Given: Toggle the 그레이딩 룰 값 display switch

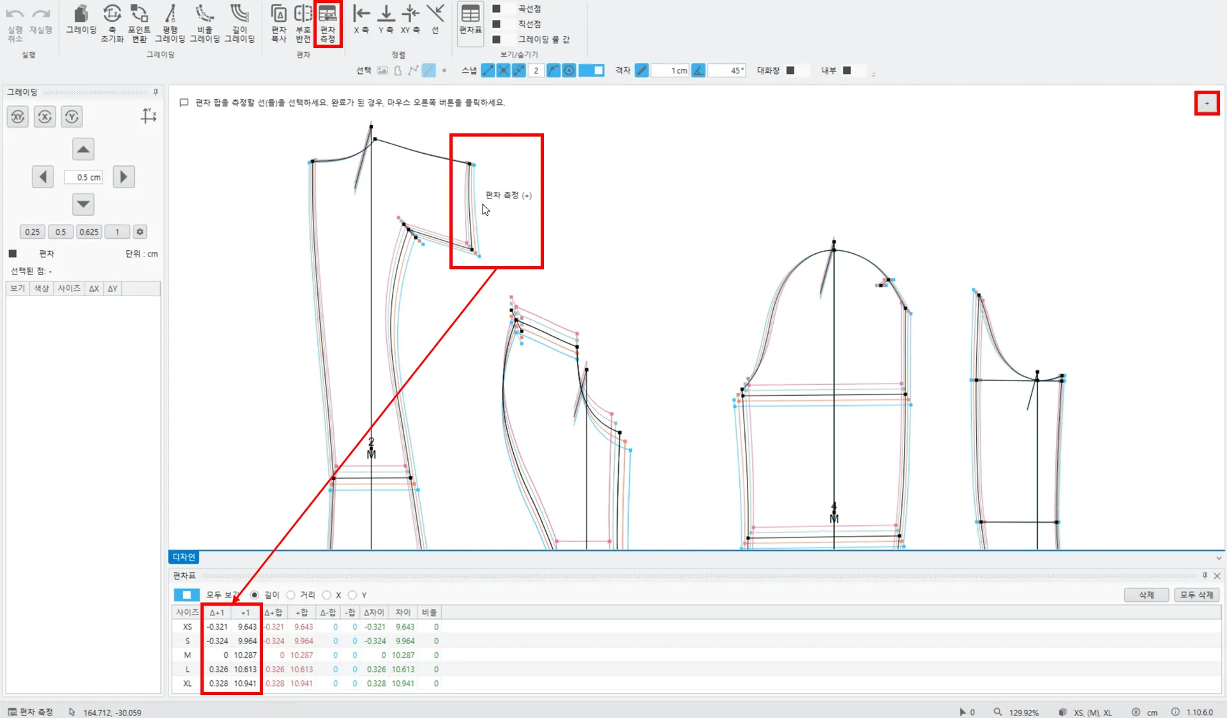Looking at the screenshot, I should click(496, 39).
